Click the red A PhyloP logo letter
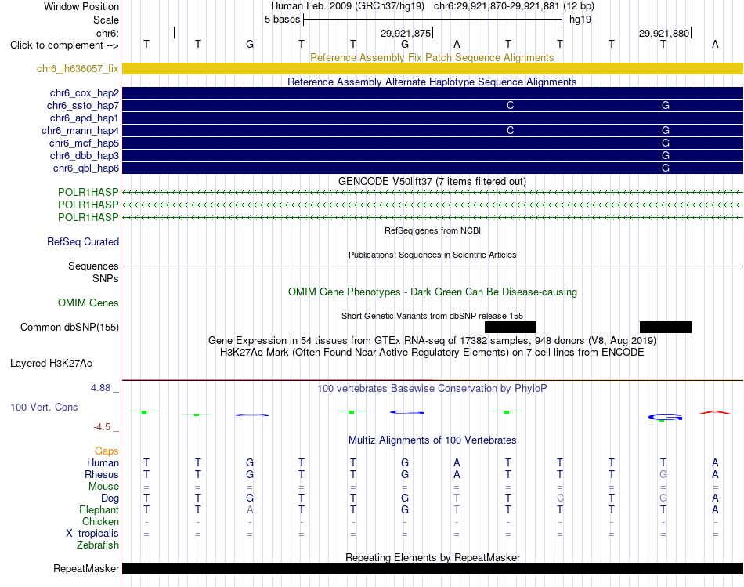Screen dimensions: 744x587 coord(714,412)
